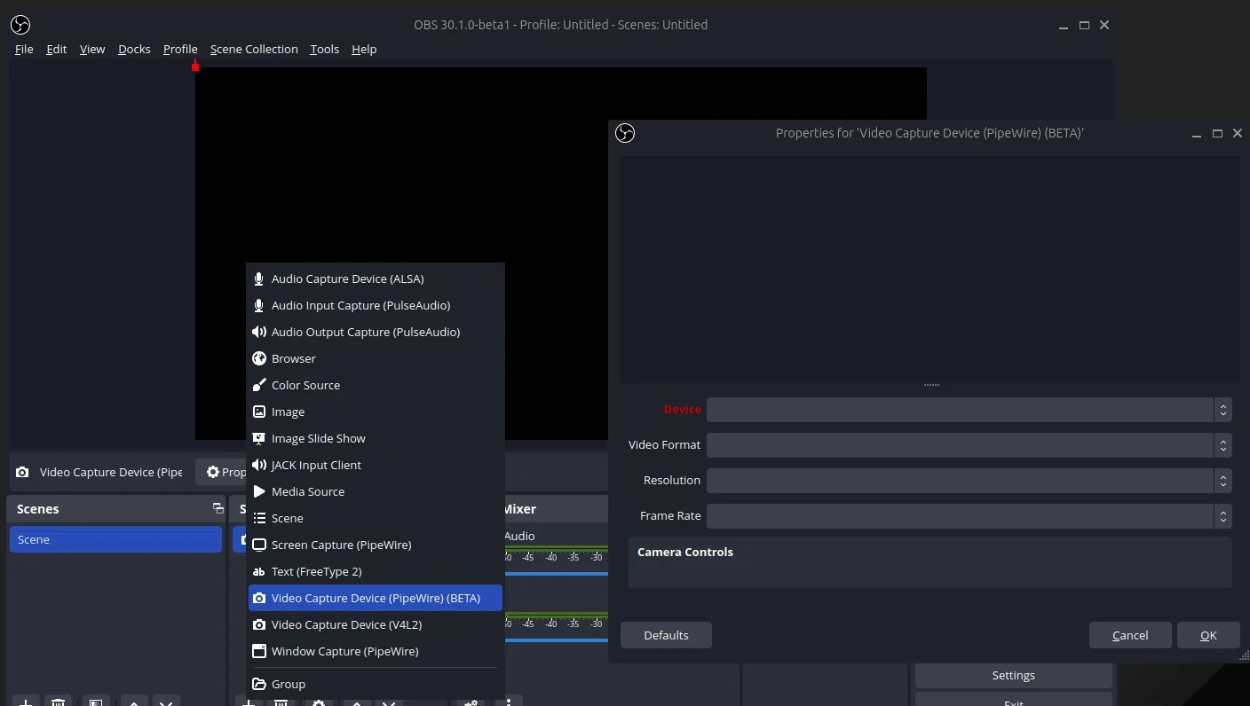
Task: Click the Defaults button
Action: (x=666, y=635)
